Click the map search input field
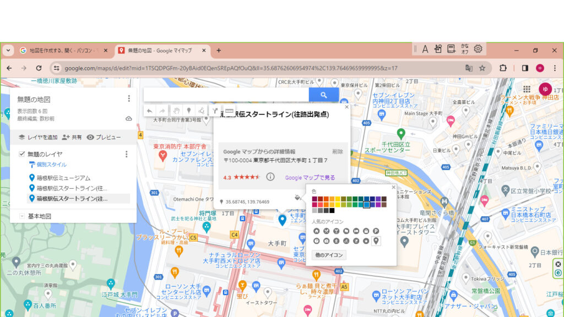This screenshot has height=317, width=564. pos(226,95)
